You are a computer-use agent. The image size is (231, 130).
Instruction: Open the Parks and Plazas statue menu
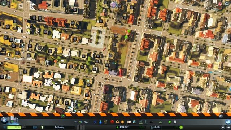141,122
